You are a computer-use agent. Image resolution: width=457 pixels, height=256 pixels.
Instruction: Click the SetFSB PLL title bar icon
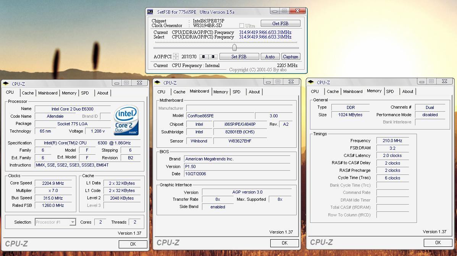pyautogui.click(x=150, y=12)
